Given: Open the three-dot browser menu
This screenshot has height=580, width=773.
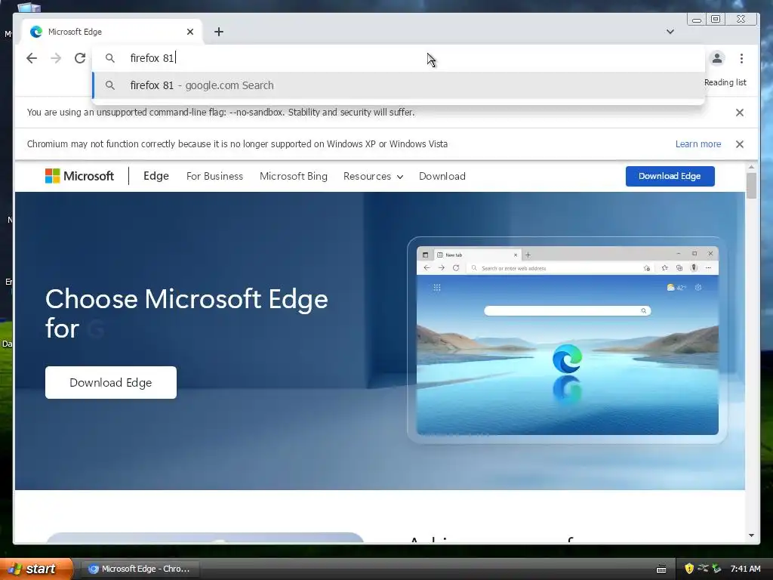Looking at the screenshot, I should [741, 58].
